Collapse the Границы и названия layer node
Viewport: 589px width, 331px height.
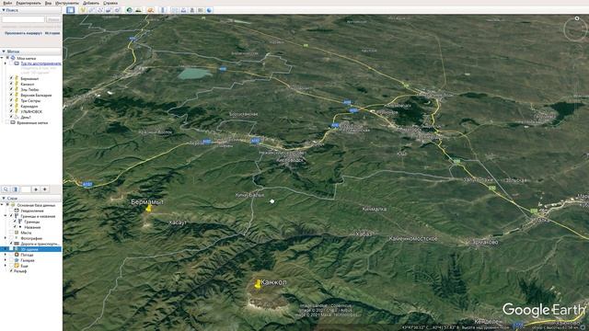click(x=6, y=216)
